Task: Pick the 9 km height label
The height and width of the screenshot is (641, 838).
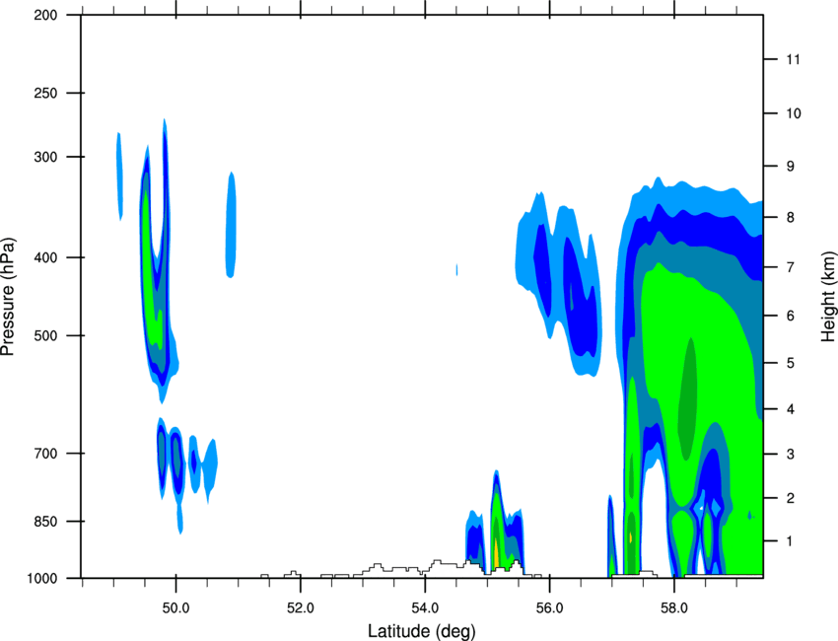Action: click(x=791, y=167)
